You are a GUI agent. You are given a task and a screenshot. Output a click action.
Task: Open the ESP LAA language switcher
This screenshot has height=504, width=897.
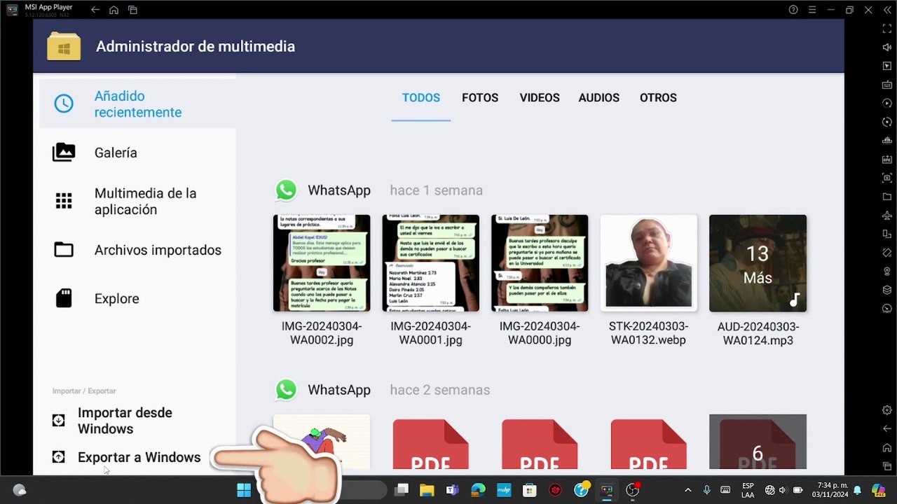point(748,490)
